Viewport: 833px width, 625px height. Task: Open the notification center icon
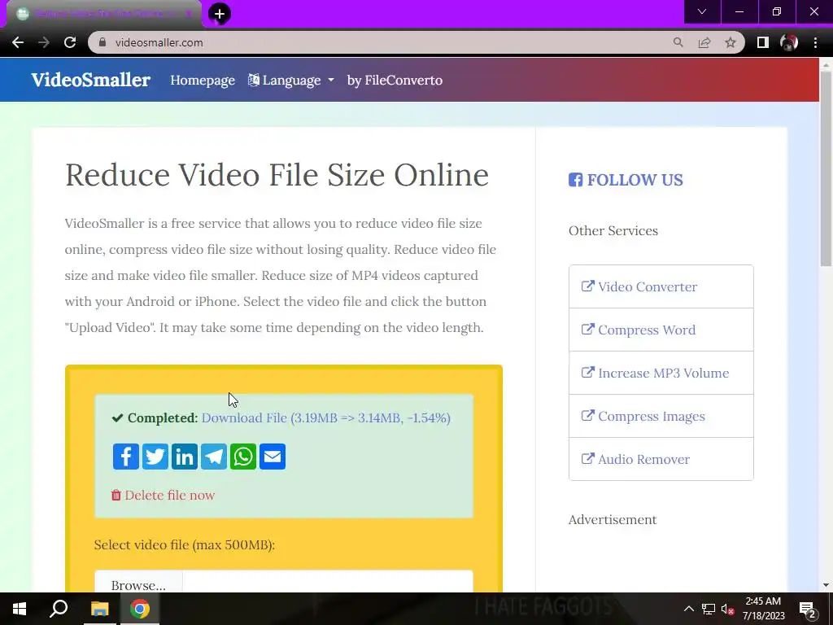808,609
